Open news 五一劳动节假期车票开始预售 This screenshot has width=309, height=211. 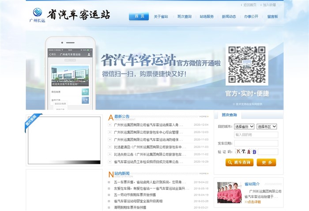click(135, 195)
